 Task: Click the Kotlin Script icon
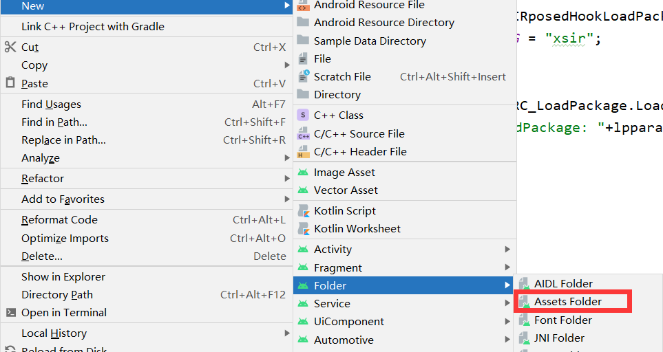(x=303, y=210)
